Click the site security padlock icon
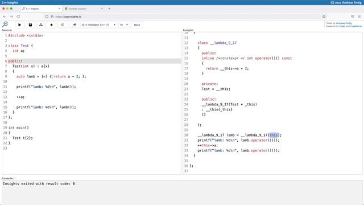The height and width of the screenshot is (205, 364). pos(52,17)
